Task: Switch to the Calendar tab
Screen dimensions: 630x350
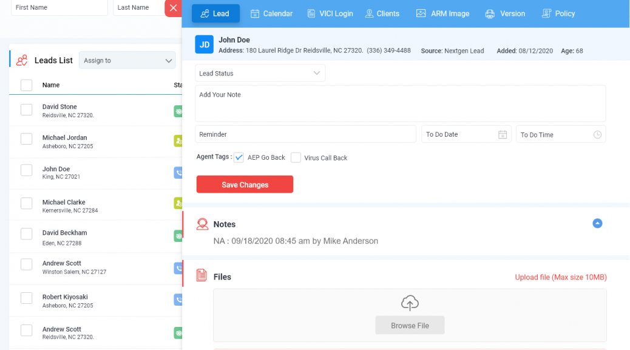Action: point(272,14)
